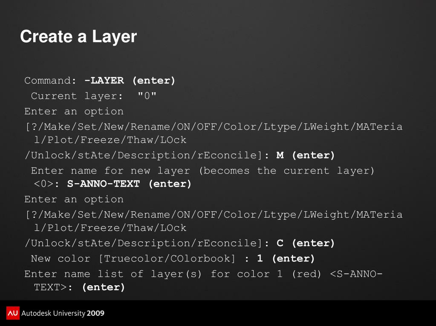Click the final TEXT>: (enter) line
The width and height of the screenshot is (436, 326).
point(79,287)
